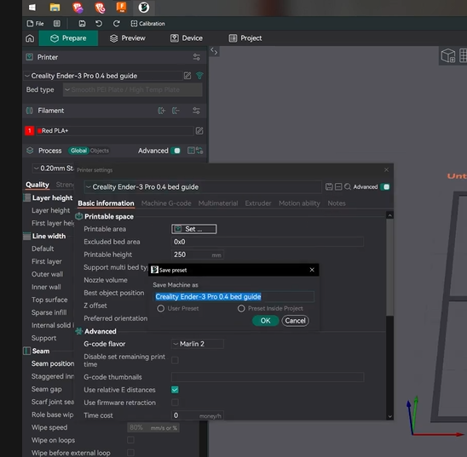Switch to the Prepare tab
The height and width of the screenshot is (457, 467).
[x=68, y=38]
